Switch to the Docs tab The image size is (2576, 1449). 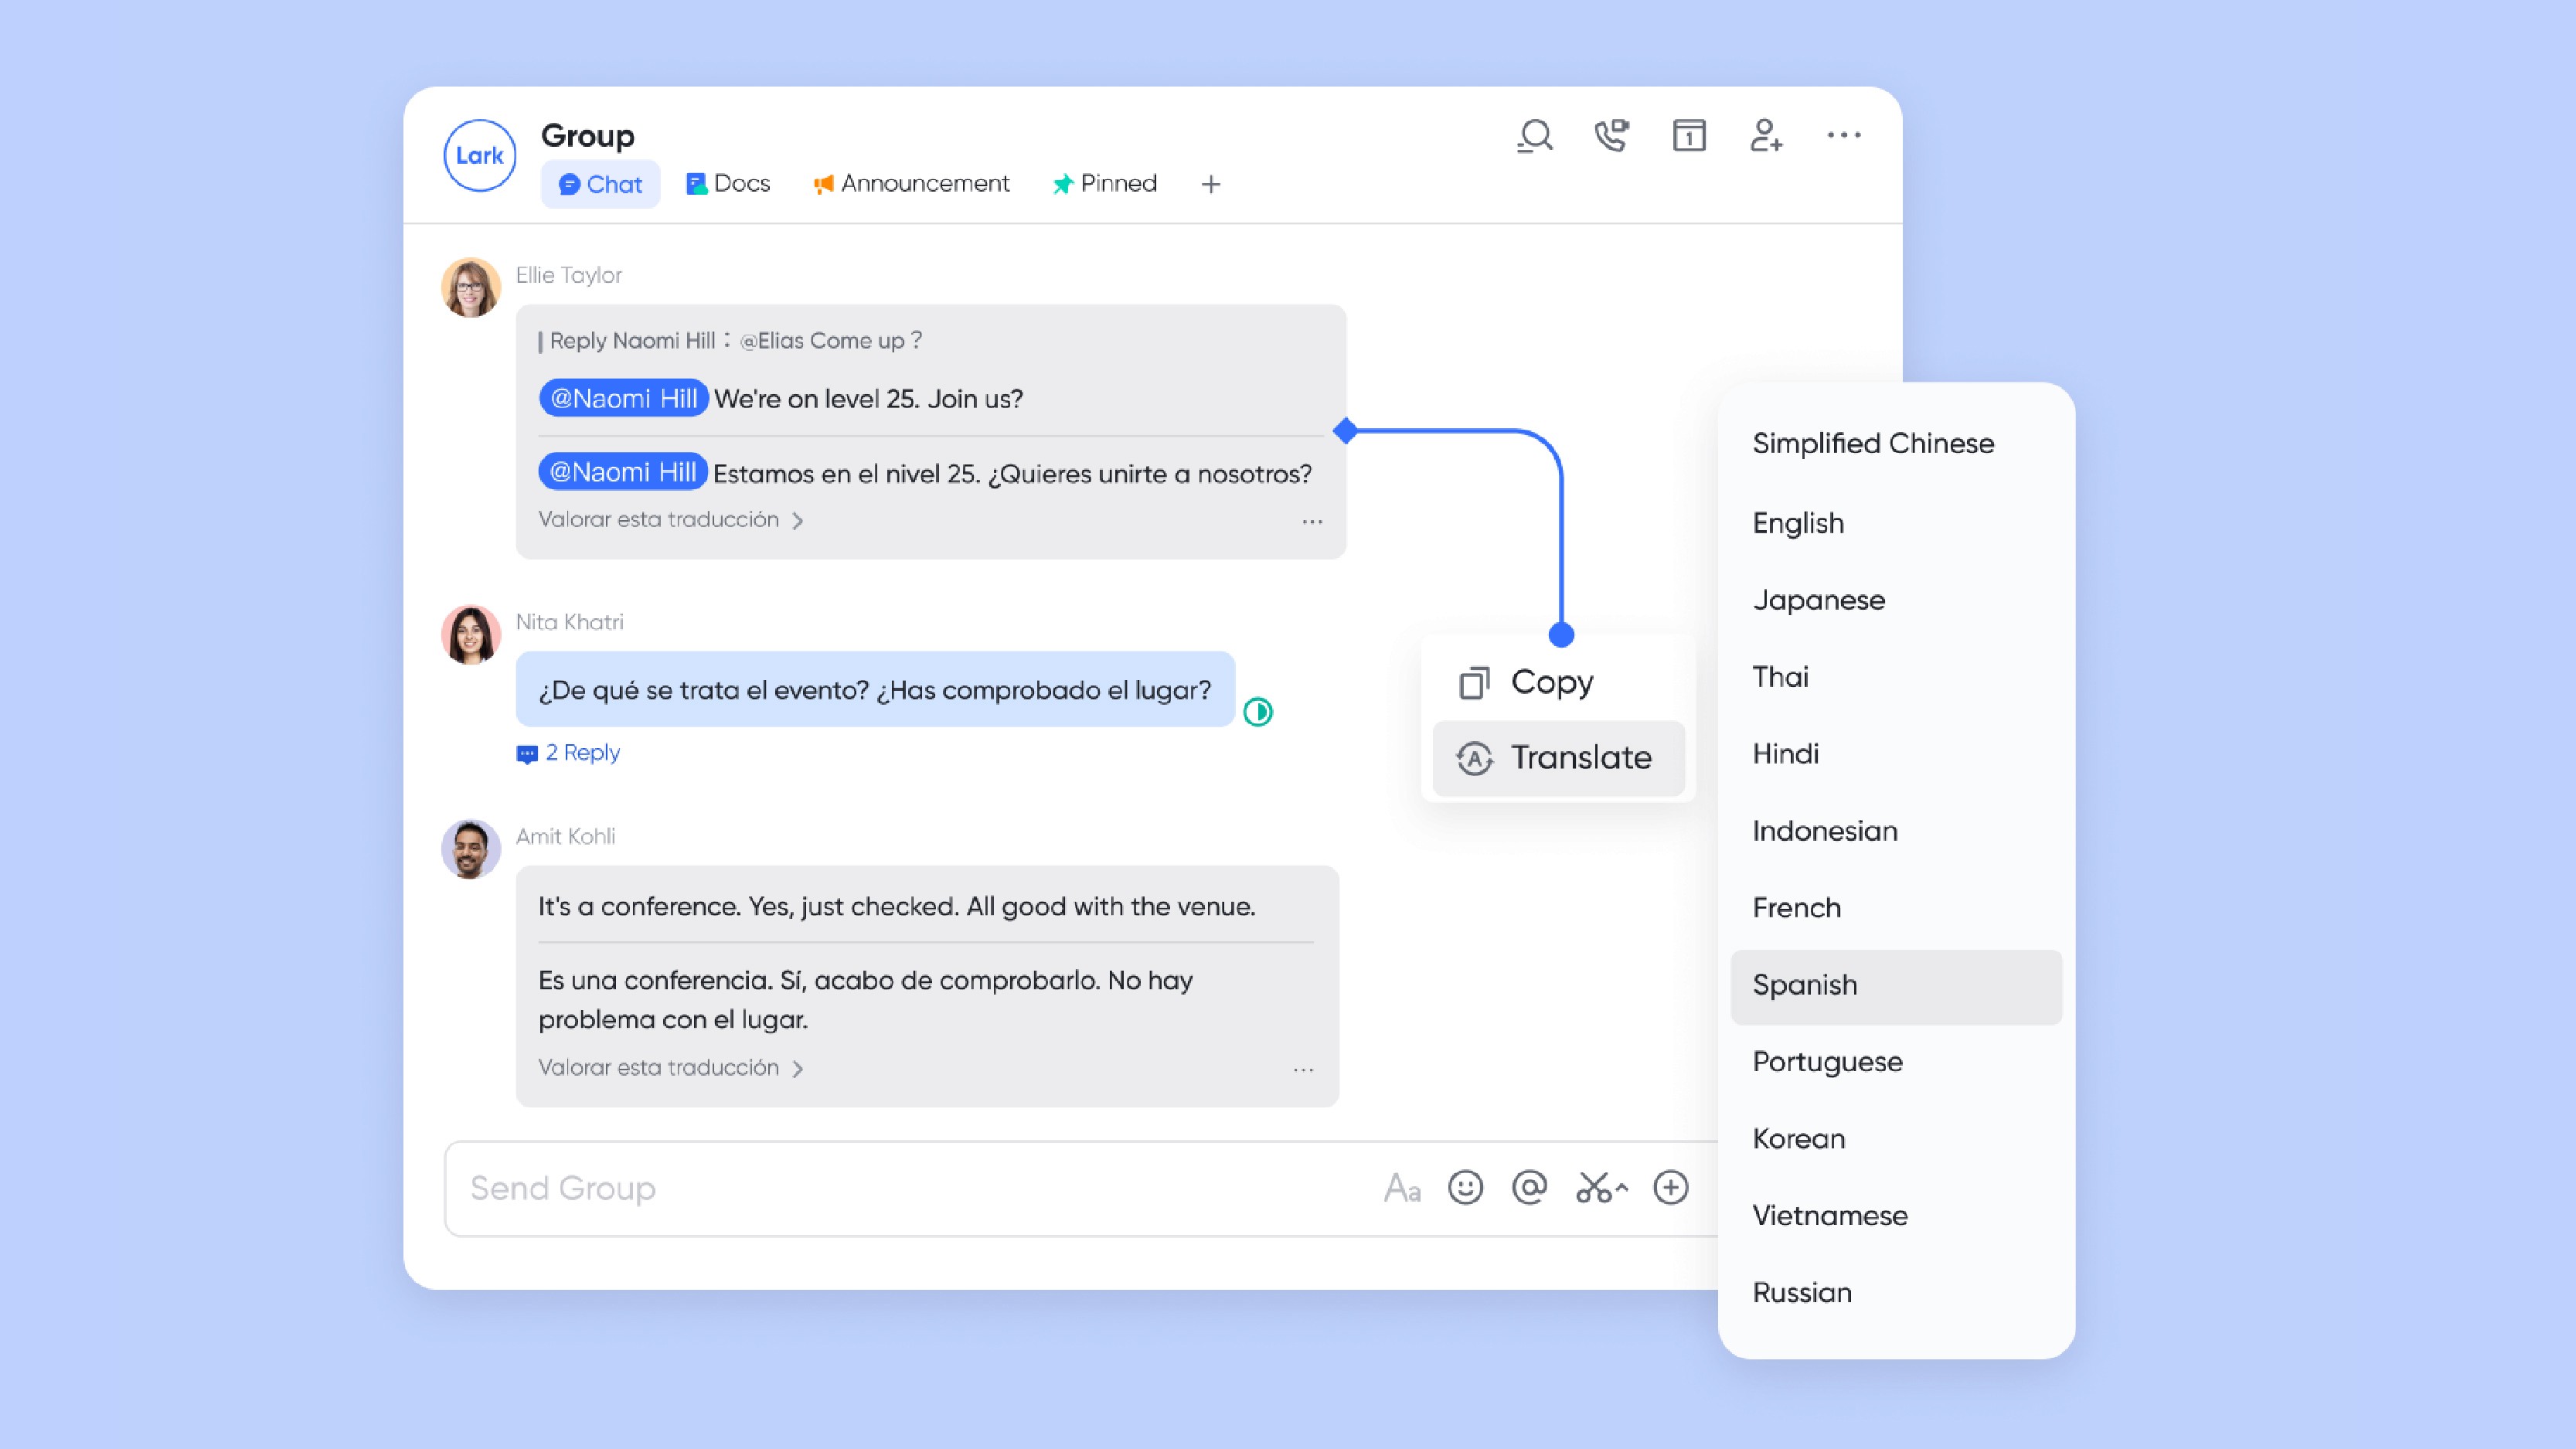[728, 184]
